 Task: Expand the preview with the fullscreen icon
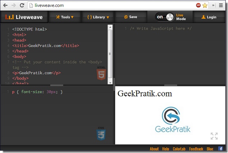click(x=214, y=136)
